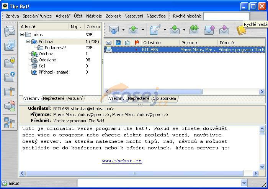Open the status bar combo box dropdown
Screen dimensions: 268x189
click(x=244, y=183)
